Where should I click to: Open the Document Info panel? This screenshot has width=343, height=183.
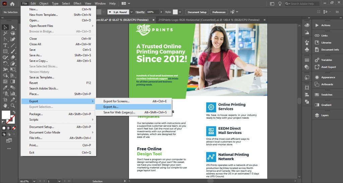(x=327, y=50)
